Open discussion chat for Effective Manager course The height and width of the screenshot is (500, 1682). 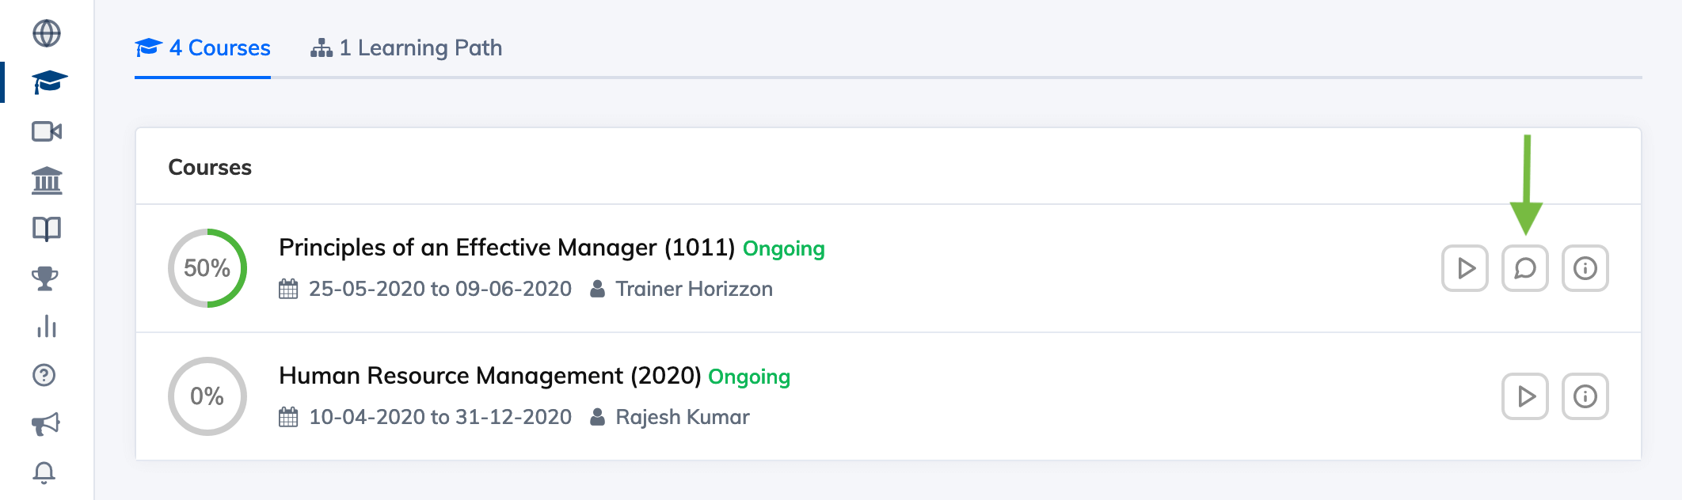point(1525,268)
